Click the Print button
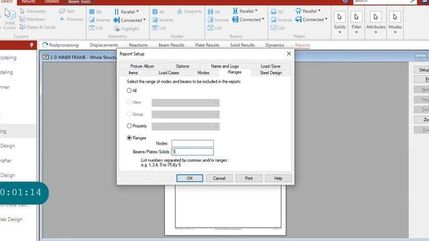This screenshot has height=241, width=429. [249, 178]
